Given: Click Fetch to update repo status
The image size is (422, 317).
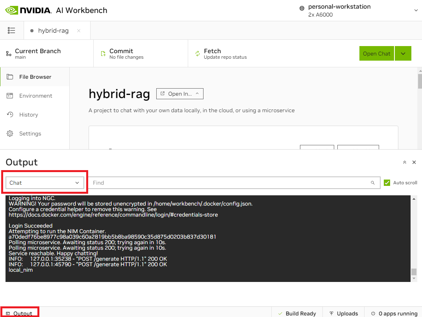Looking at the screenshot, I should (x=225, y=53).
